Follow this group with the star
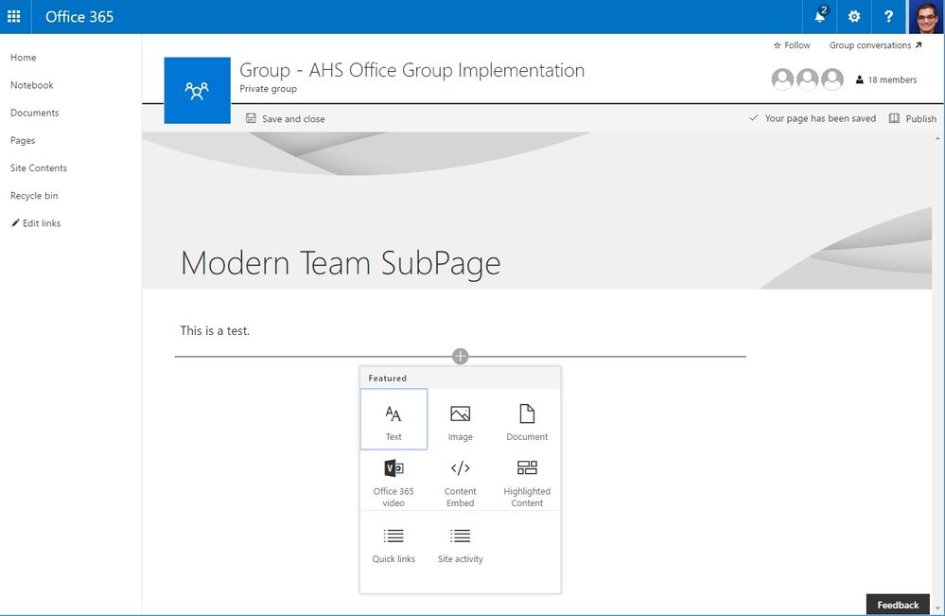Viewport: 945px width, 616px height. click(x=792, y=45)
